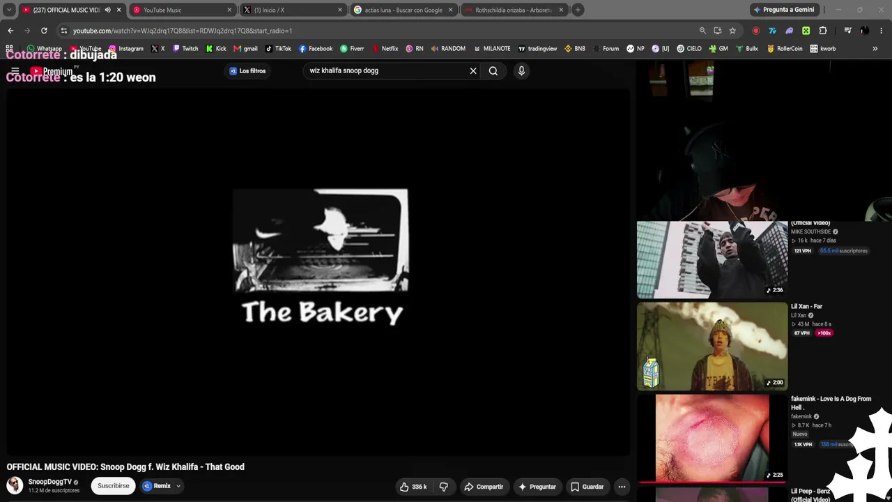Click the Los filtros button
This screenshot has width=892, height=502.
(247, 70)
